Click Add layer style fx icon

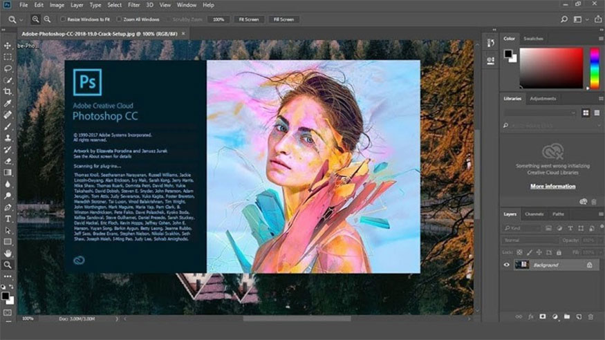coord(531,317)
